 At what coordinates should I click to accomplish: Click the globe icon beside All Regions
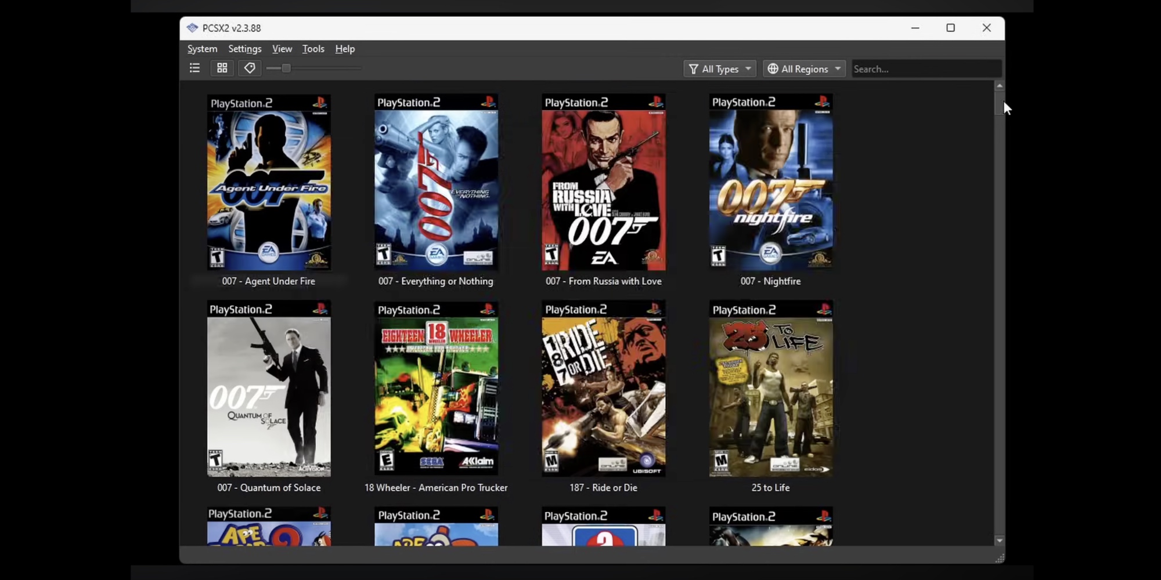pos(773,68)
